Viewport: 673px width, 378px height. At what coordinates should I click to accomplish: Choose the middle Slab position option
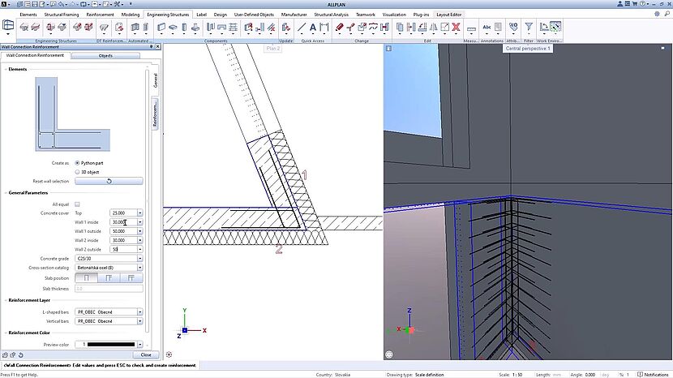tap(109, 278)
